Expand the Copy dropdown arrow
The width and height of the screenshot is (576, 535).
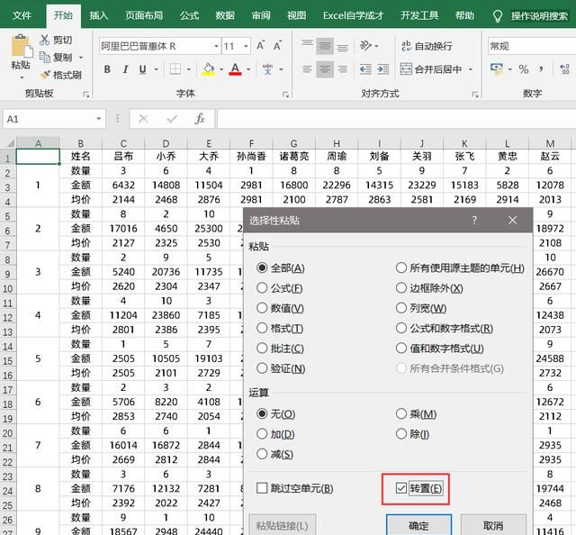click(x=81, y=58)
